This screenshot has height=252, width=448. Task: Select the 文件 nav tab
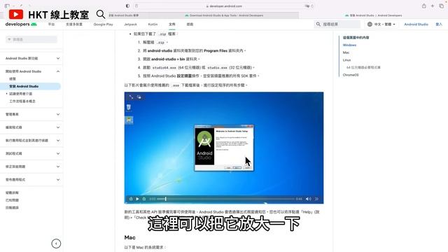click(x=172, y=24)
